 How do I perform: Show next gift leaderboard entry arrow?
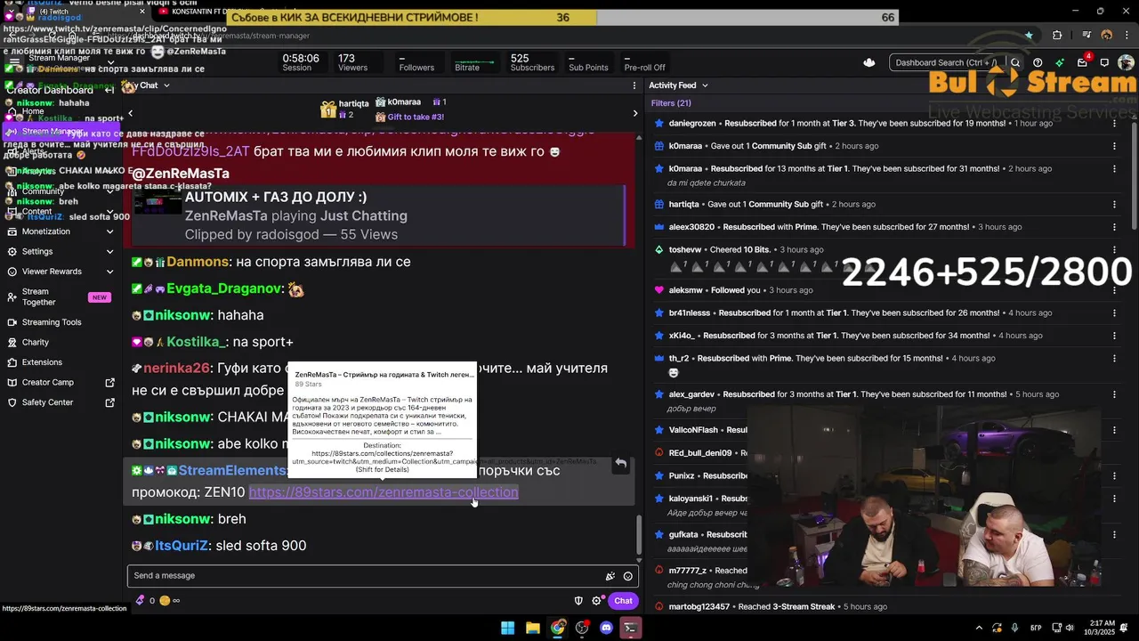[634, 113]
